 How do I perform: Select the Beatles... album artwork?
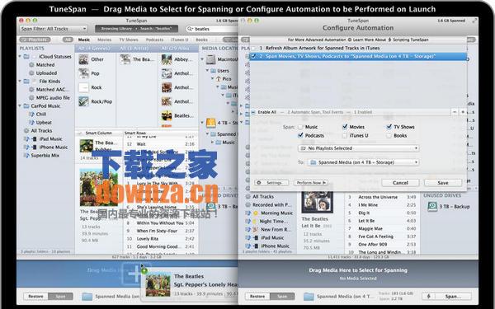(167, 115)
